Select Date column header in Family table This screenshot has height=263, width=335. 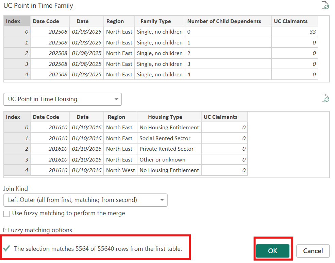[86, 21]
